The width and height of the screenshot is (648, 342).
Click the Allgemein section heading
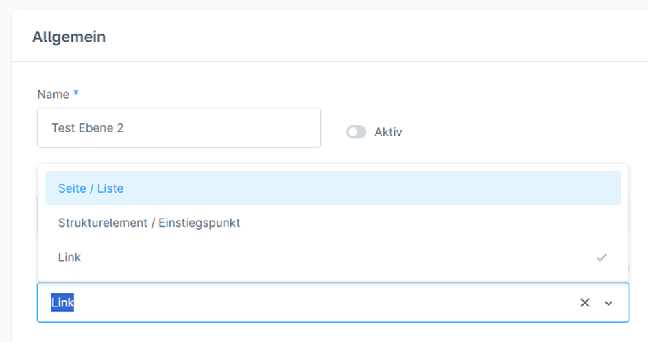pyautogui.click(x=69, y=37)
